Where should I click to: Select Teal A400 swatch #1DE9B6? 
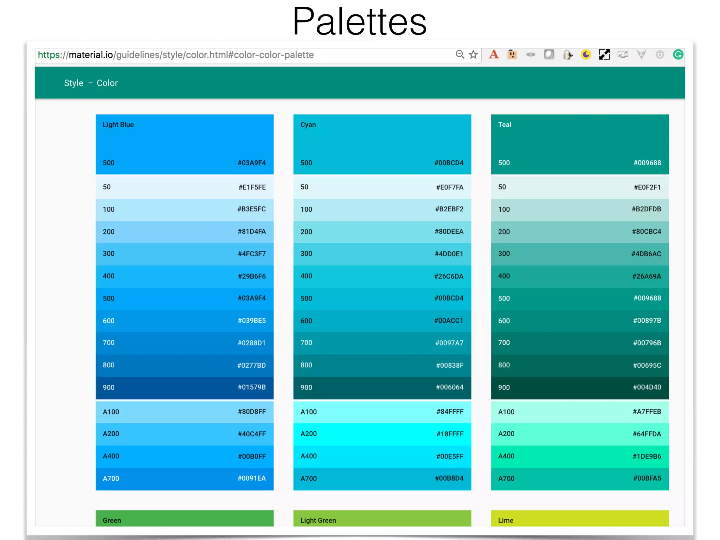580,456
